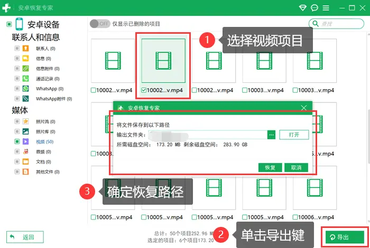Toggle the Android device (安卓设备) checkbox
This screenshot has height=248, width=370.
tap(9, 24)
